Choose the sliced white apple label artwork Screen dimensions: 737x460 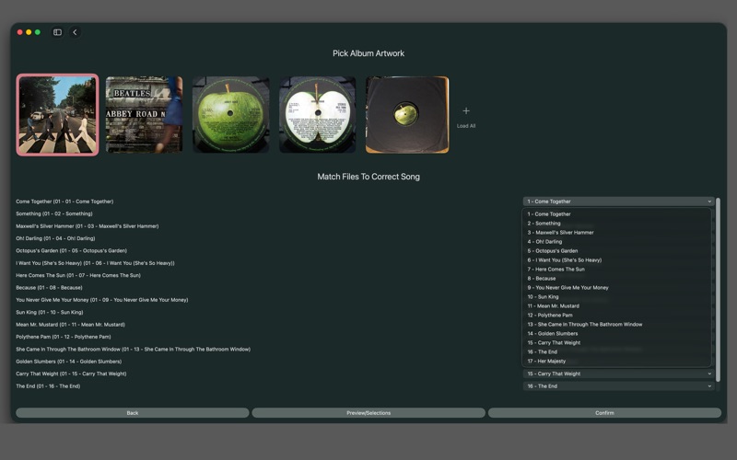(317, 114)
